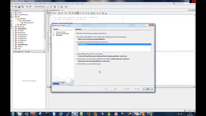This screenshot has width=206, height=116.
Task: Select Begruessung.java in project tree
Action: [29, 23]
